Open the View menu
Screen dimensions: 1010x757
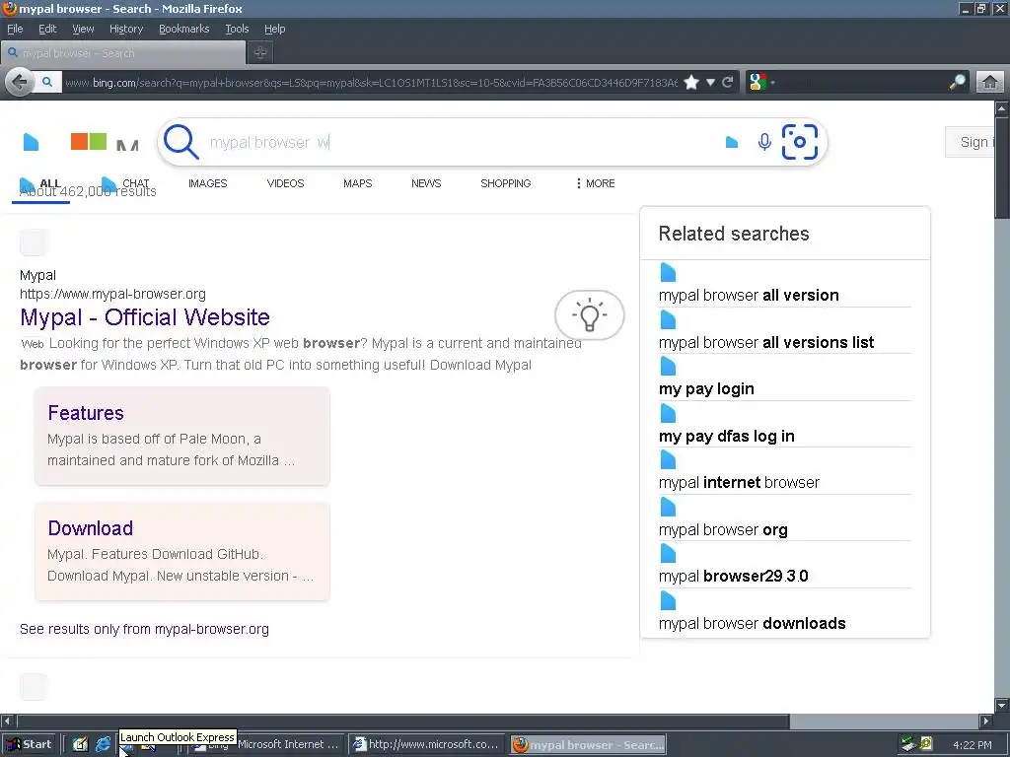(x=83, y=29)
